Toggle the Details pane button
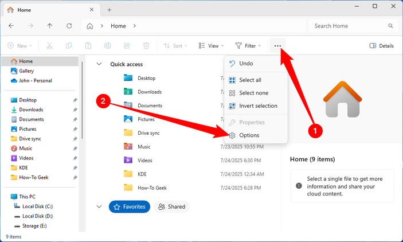 381,46
